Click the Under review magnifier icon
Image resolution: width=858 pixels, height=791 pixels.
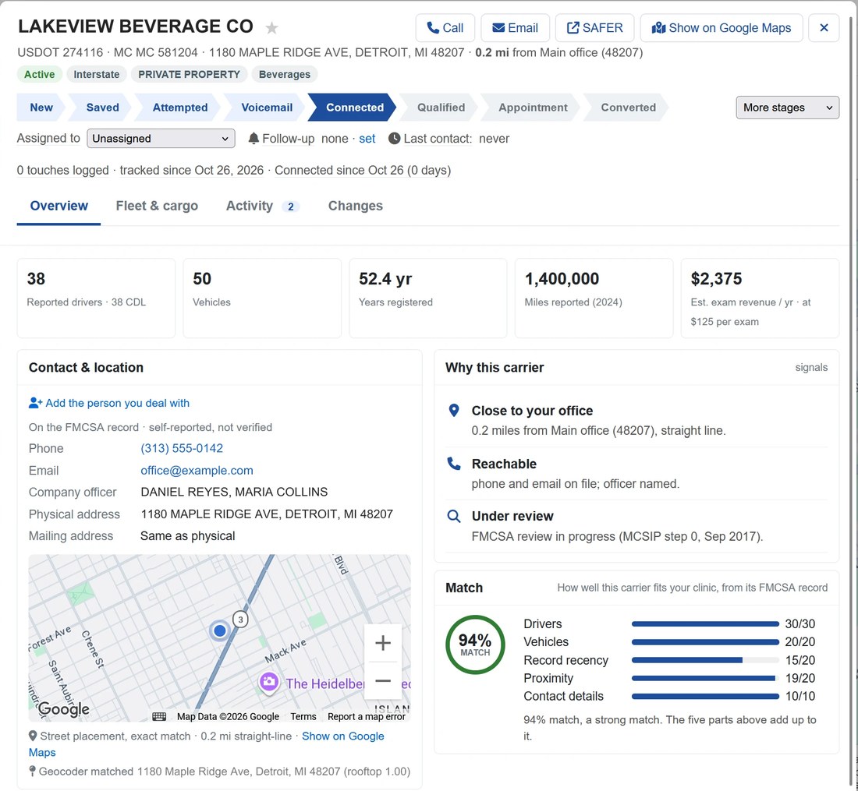(454, 516)
